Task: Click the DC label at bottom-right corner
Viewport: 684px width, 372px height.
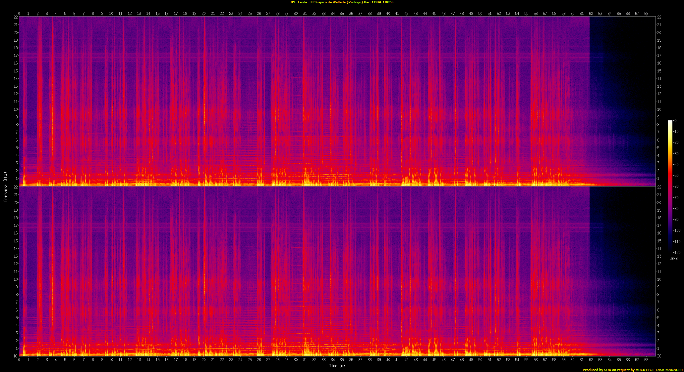Action: (659, 356)
